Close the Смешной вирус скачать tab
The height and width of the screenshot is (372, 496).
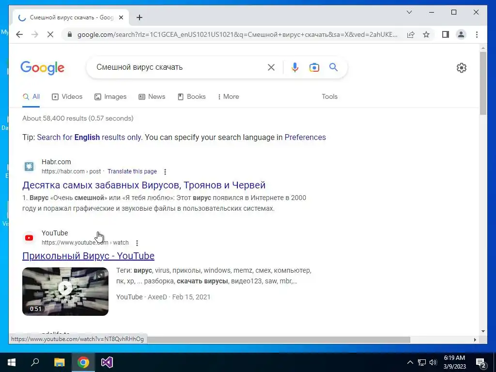coord(121,17)
